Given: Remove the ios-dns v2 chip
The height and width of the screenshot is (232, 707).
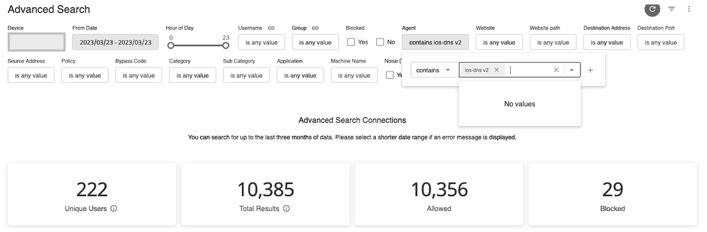Looking at the screenshot, I should 497,70.
